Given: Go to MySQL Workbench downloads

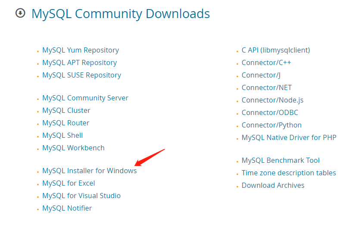Looking at the screenshot, I should coord(73,148).
